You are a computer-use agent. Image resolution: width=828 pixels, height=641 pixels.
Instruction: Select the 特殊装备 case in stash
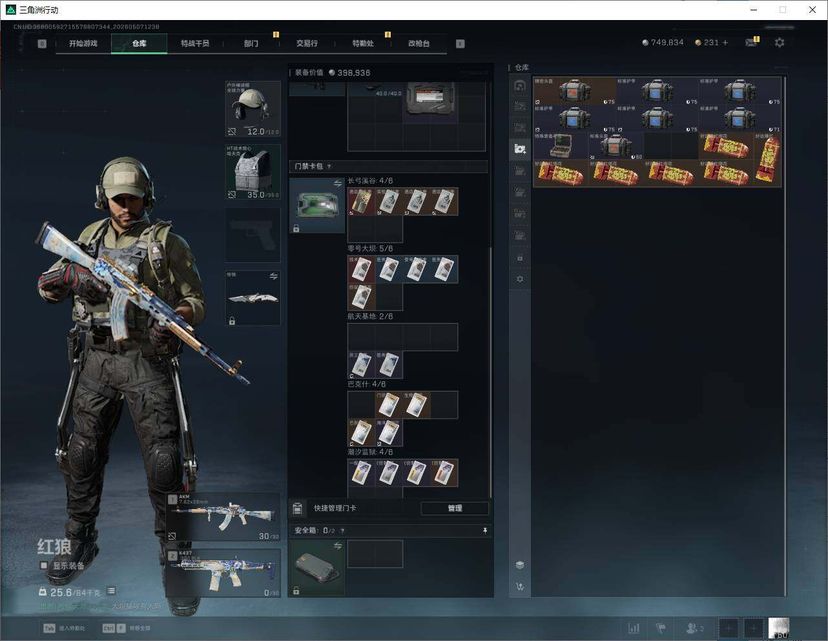[x=561, y=146]
